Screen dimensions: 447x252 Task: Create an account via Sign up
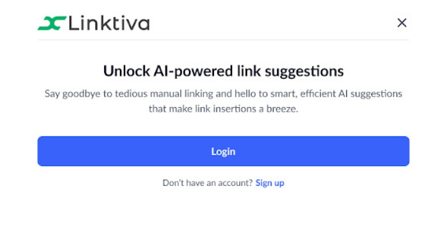tap(270, 183)
